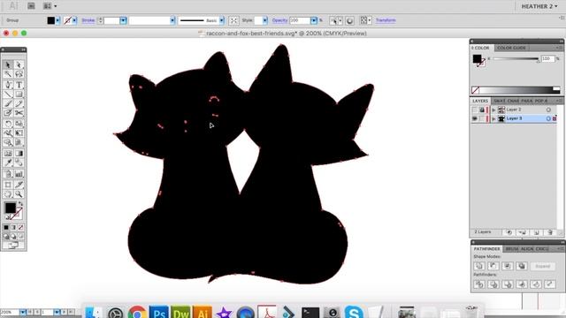This screenshot has width=566, height=318.
Task: Toggle the lock on Layer 2
Action: 482,110
